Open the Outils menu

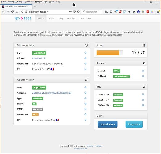click(x=52, y=2)
